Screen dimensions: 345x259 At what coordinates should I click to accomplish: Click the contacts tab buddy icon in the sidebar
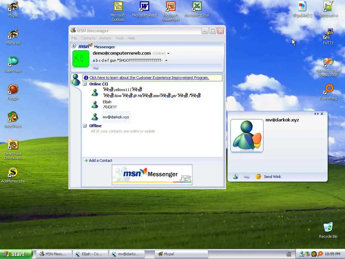75,80
